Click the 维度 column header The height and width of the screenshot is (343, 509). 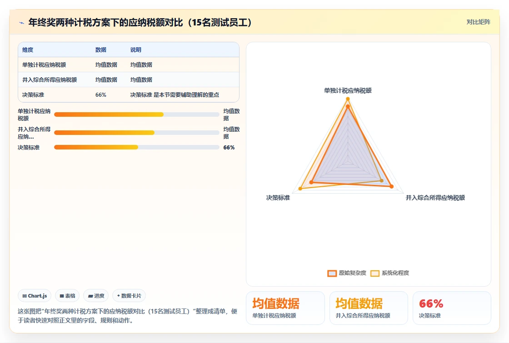pos(28,50)
